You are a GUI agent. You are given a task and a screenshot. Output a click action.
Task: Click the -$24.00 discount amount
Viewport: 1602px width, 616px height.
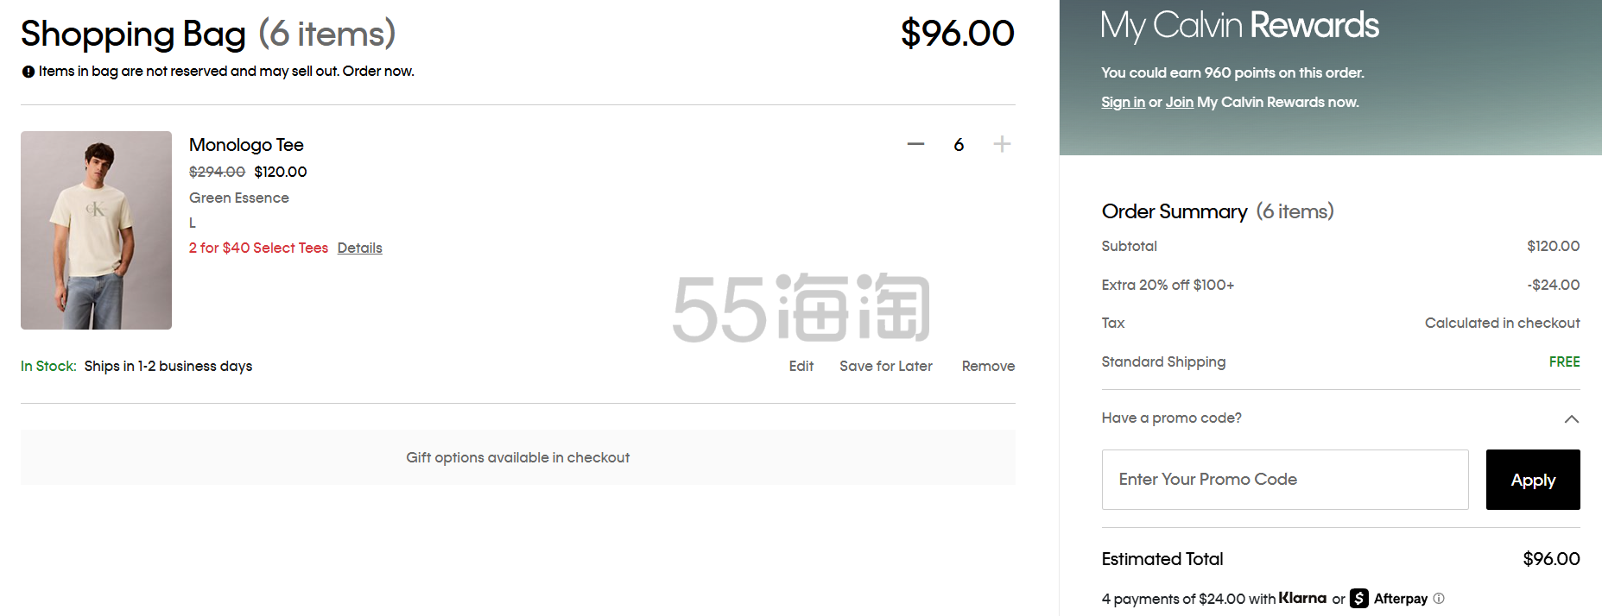click(1554, 285)
